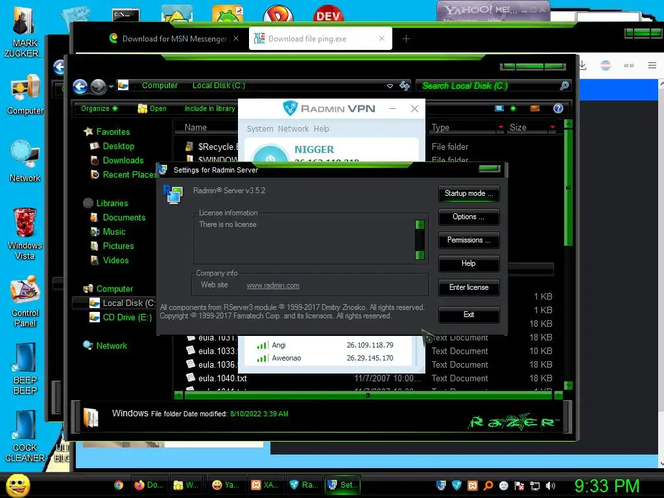Switch to XAMPP taskbar button

pos(265,485)
